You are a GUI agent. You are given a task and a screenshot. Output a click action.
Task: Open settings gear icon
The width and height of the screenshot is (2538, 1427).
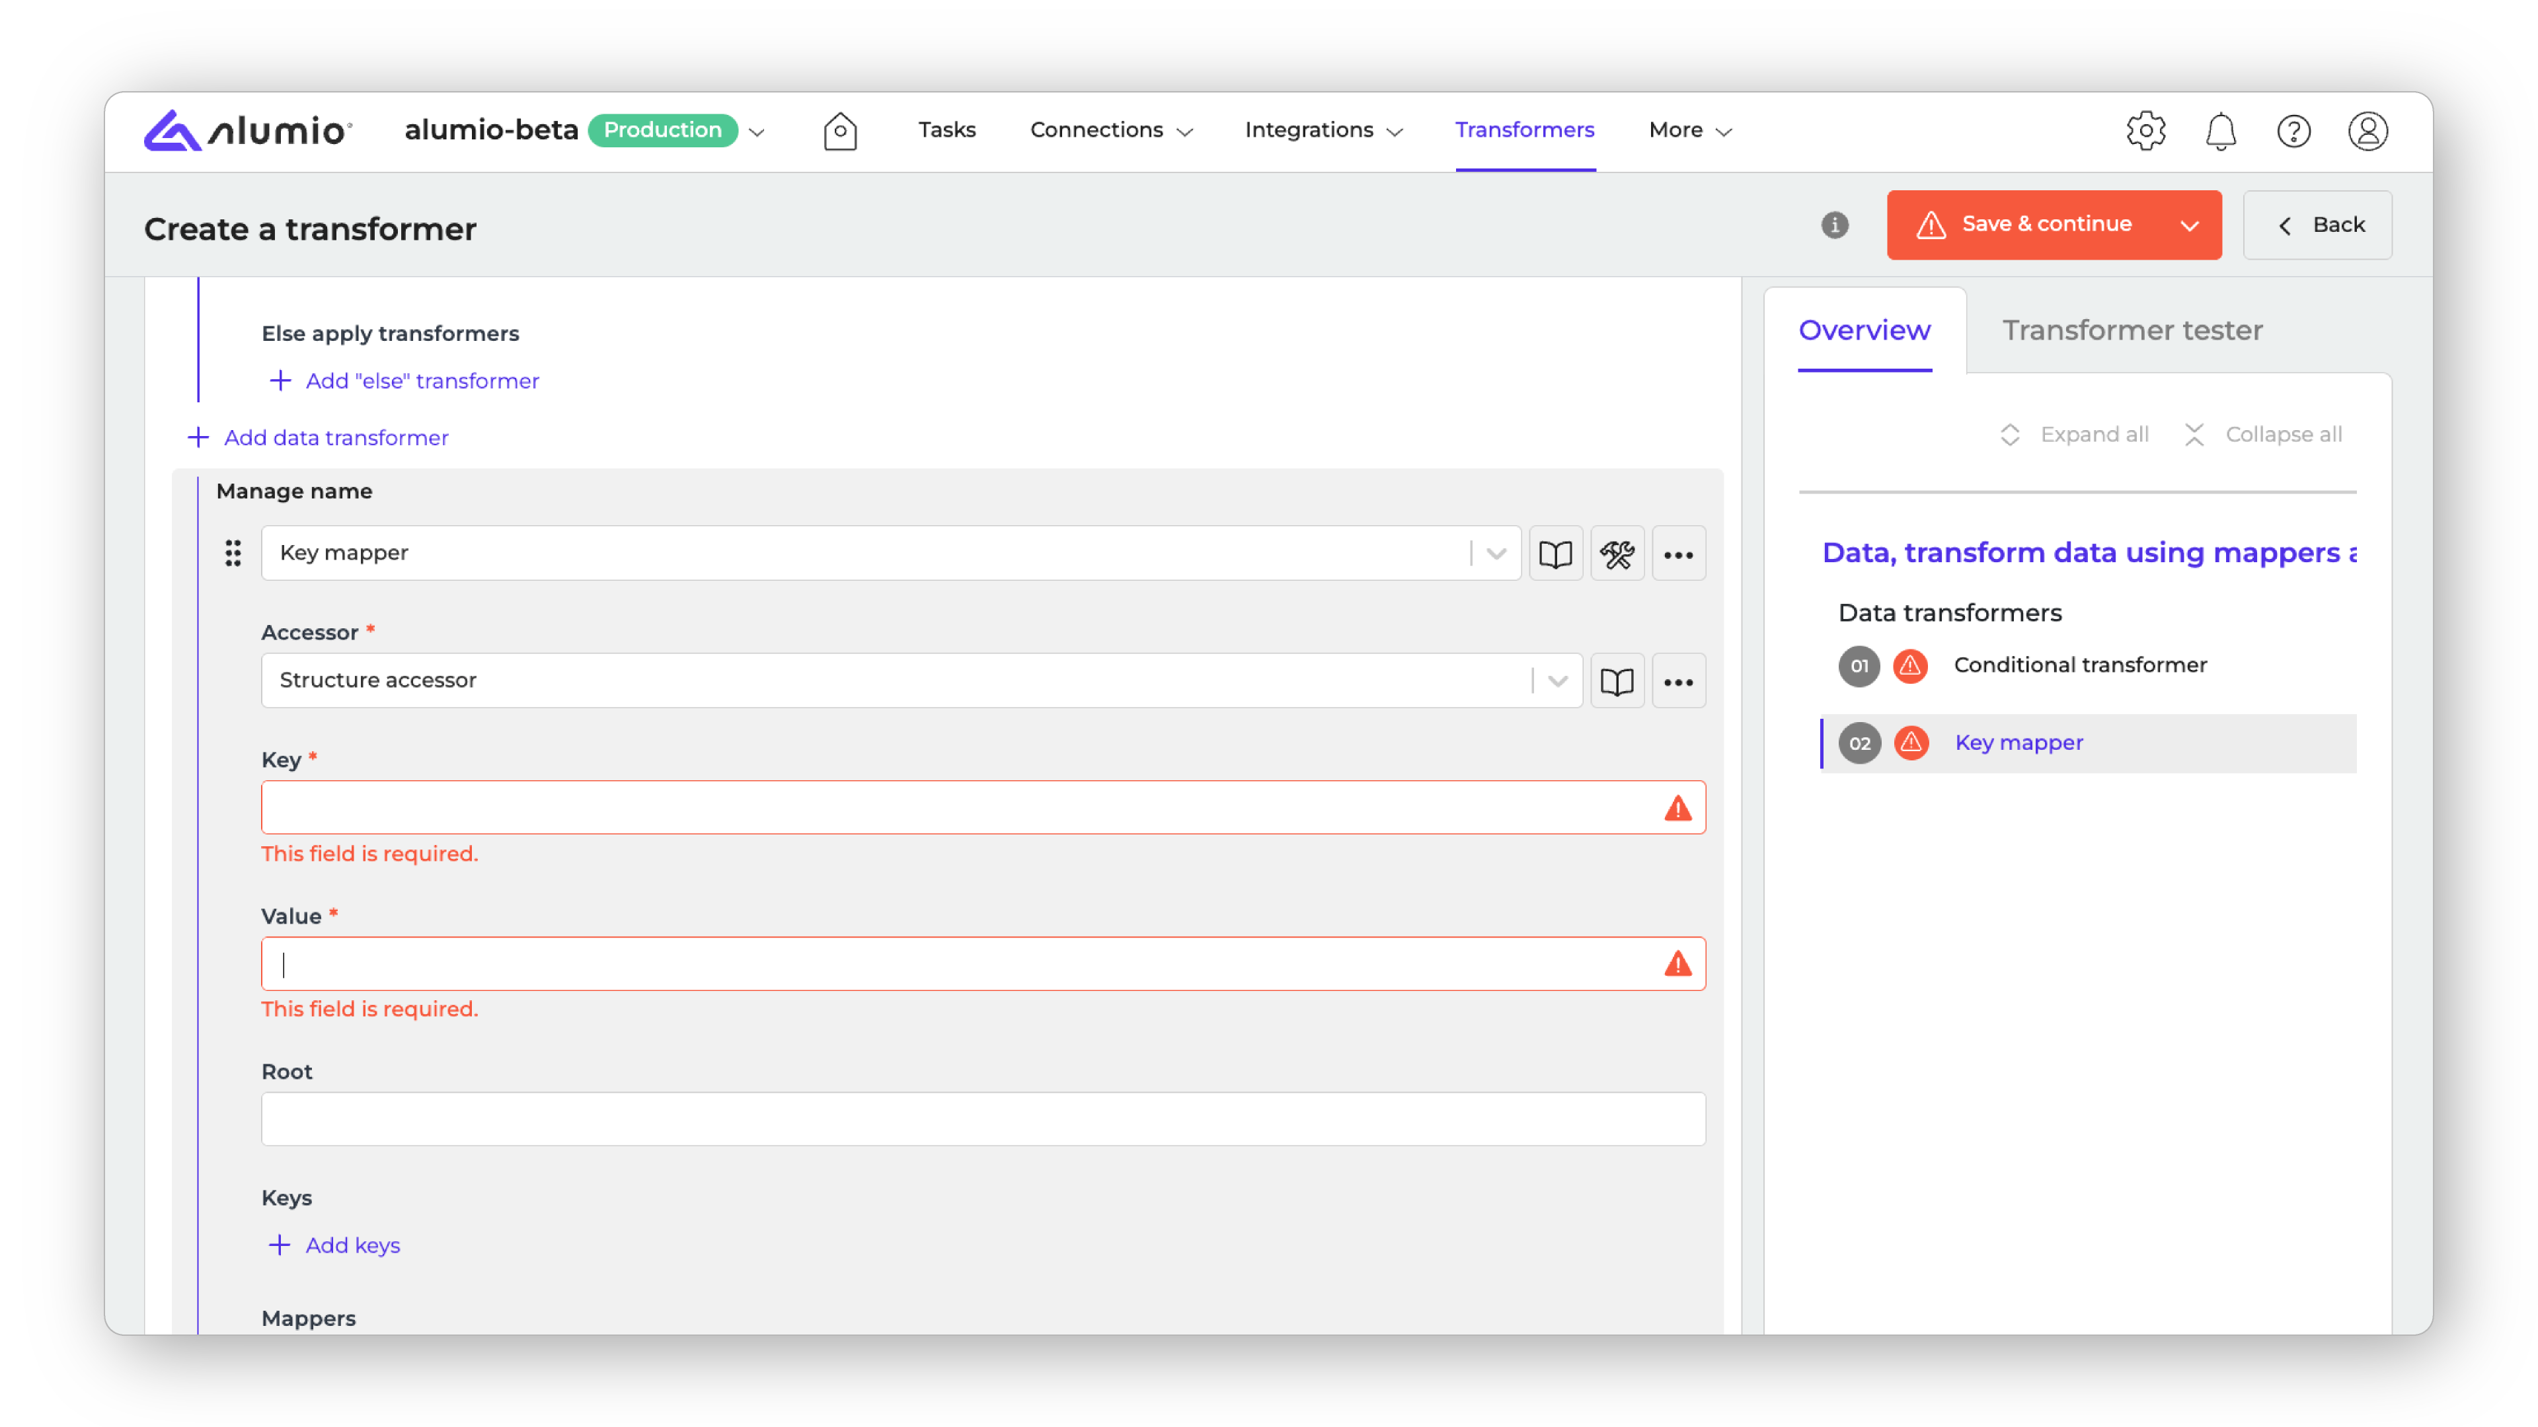coord(2145,131)
